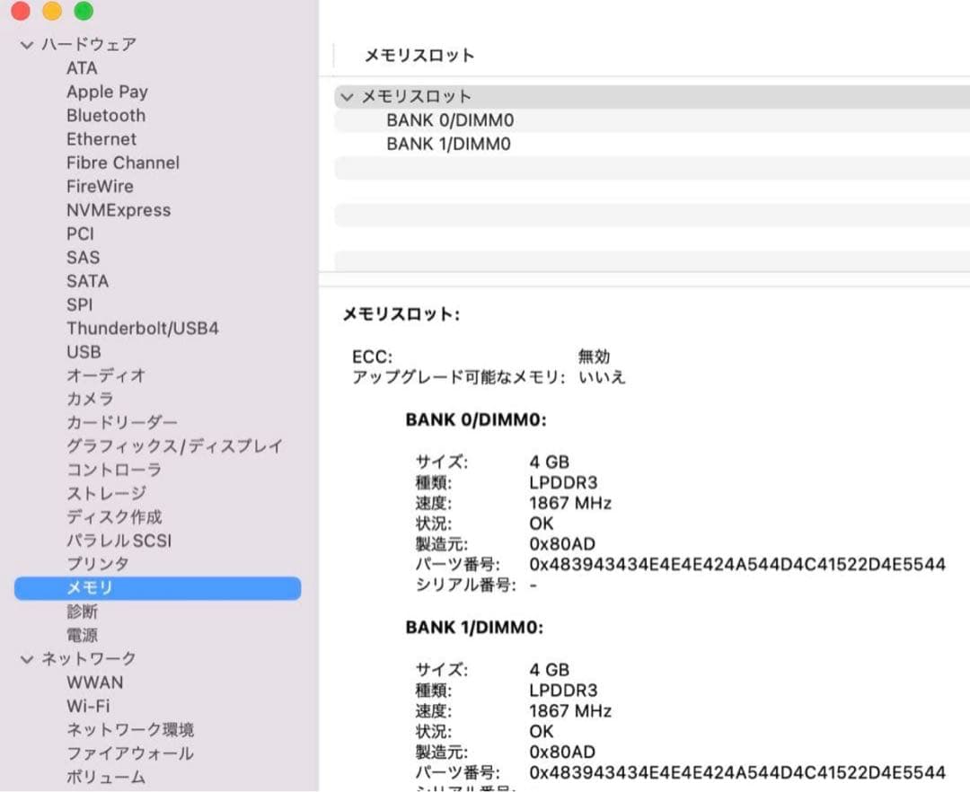The width and height of the screenshot is (970, 792).
Task: Open Thunderbolt/USB4 sidebar item
Action: click(x=142, y=329)
